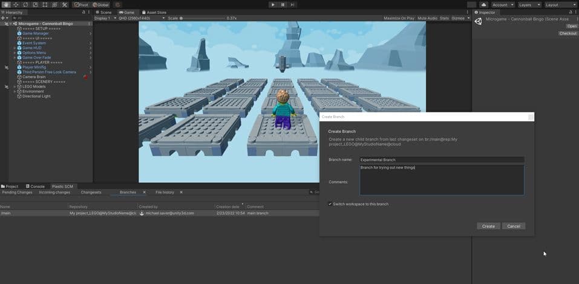Screen dimensions: 579x284
Task: Click the Create button
Action: point(488,226)
